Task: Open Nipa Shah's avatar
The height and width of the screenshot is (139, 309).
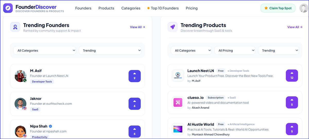Action: (21, 132)
